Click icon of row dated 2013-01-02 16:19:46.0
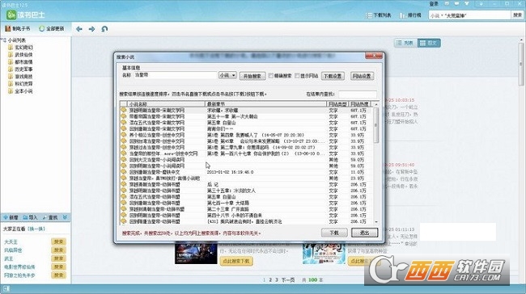526x294 pixels. click(x=124, y=172)
